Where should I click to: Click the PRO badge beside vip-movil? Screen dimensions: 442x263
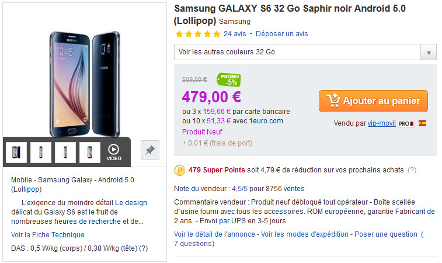pyautogui.click(x=406, y=123)
